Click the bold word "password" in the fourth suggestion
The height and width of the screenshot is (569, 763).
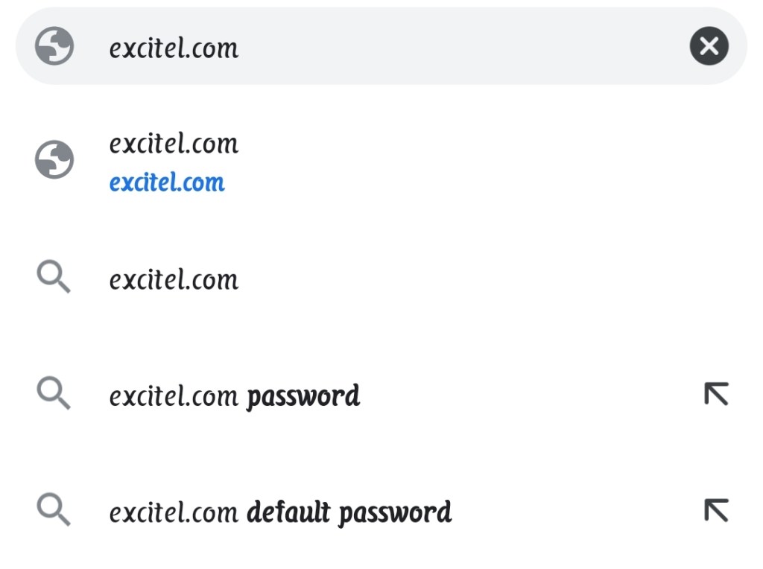303,395
